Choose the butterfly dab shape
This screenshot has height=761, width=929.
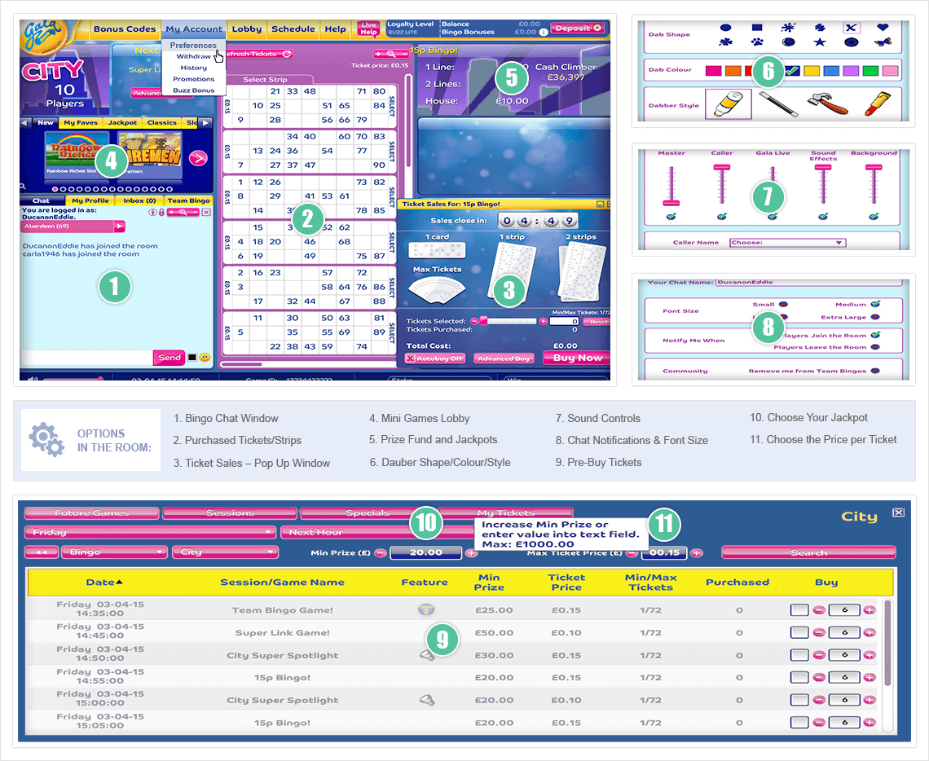coord(883,42)
